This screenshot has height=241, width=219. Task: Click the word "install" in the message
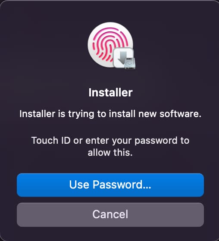122,114
